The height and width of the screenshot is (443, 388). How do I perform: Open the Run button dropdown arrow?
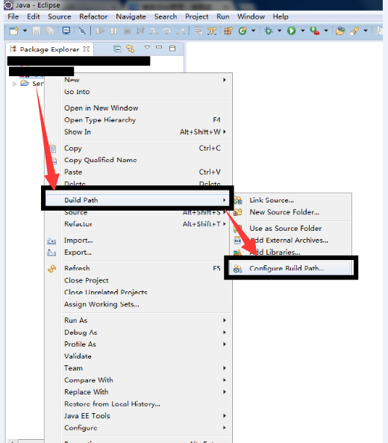point(302,31)
